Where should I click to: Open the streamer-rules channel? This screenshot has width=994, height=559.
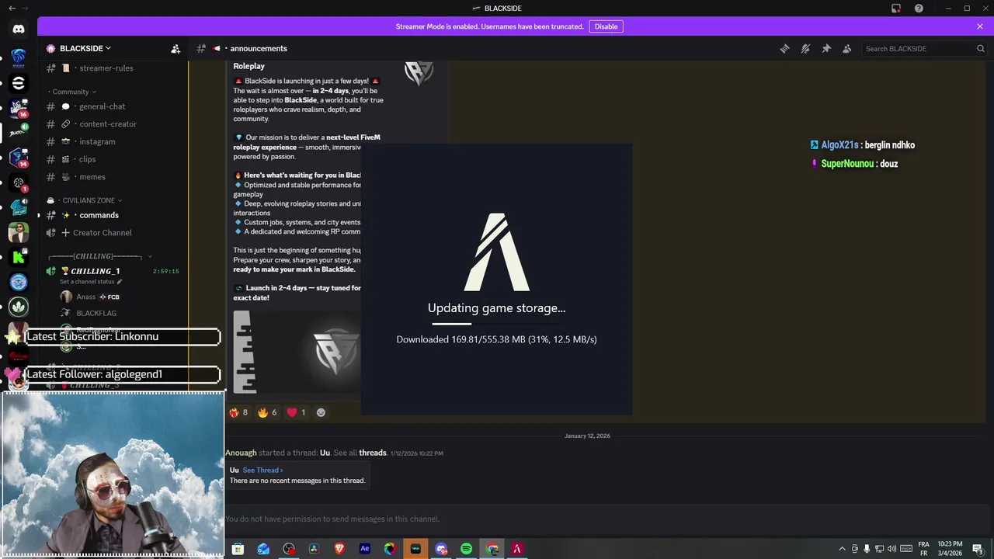[106, 68]
